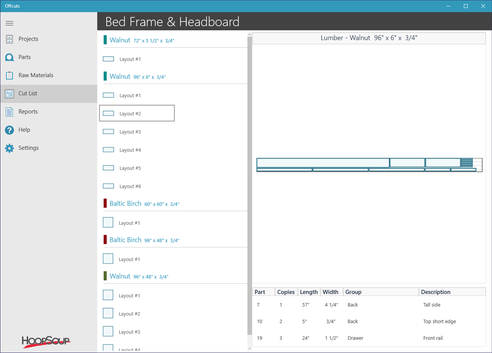Click the Baltic Birch 60" x 60" x 3/4" heading

[x=144, y=204]
